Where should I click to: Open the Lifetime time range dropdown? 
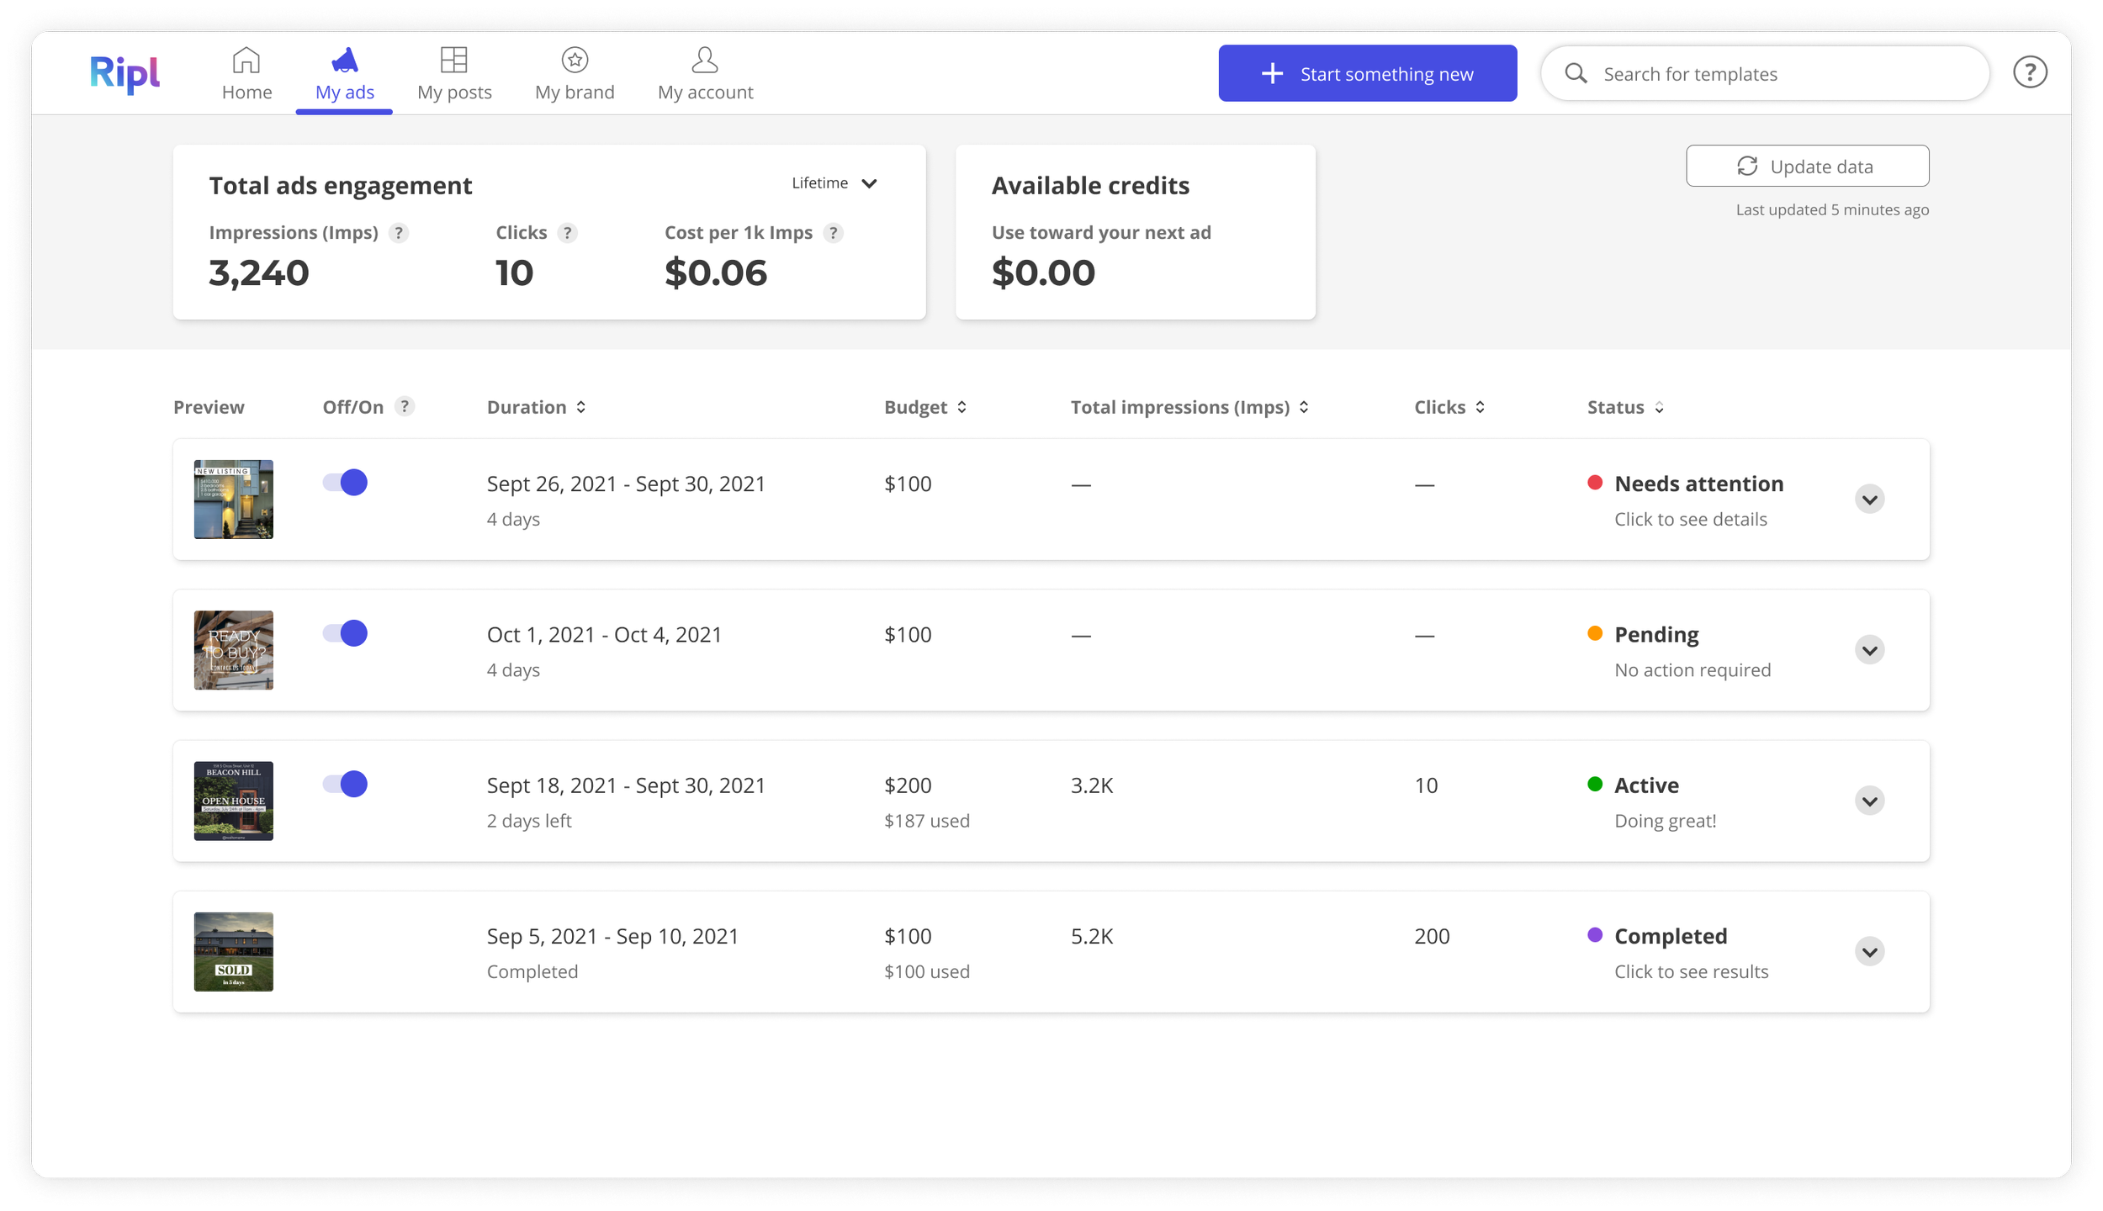[834, 183]
